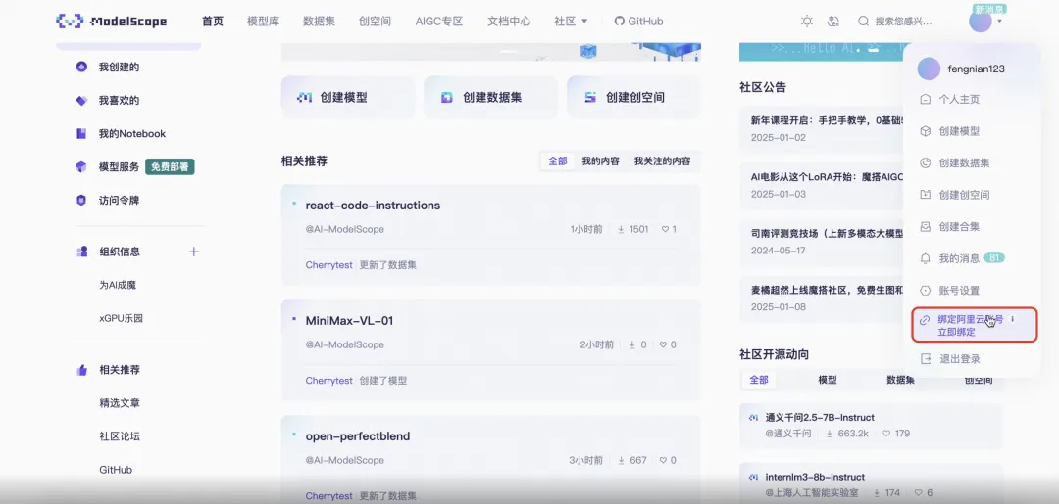This screenshot has width=1059, height=504.
Task: Select the 数据集 tab under 社区开源动向
Action: (900, 380)
